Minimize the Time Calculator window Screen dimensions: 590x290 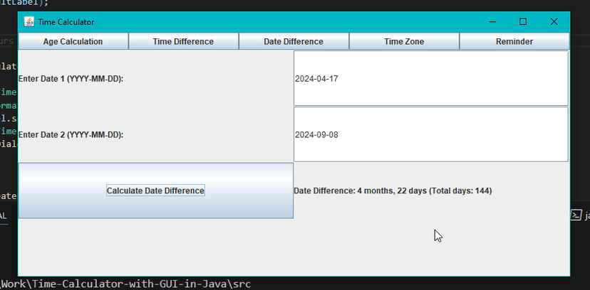click(x=492, y=22)
